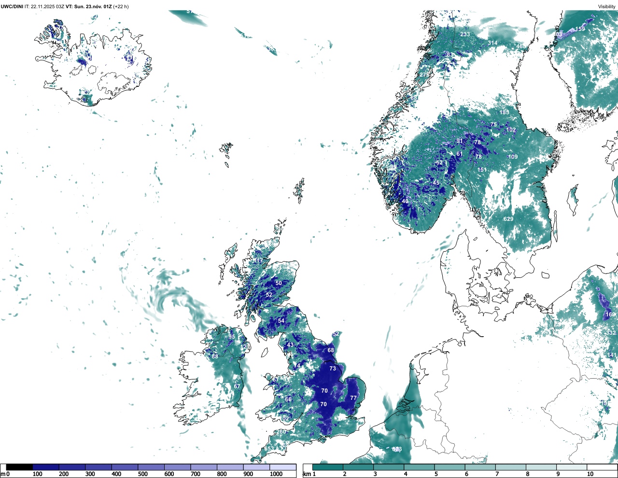618x478 pixels.
Task: Click the '109' value over Sweden
Action: [x=513, y=157]
